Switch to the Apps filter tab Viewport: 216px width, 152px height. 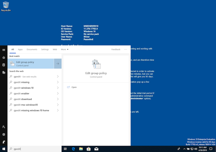point(20,50)
